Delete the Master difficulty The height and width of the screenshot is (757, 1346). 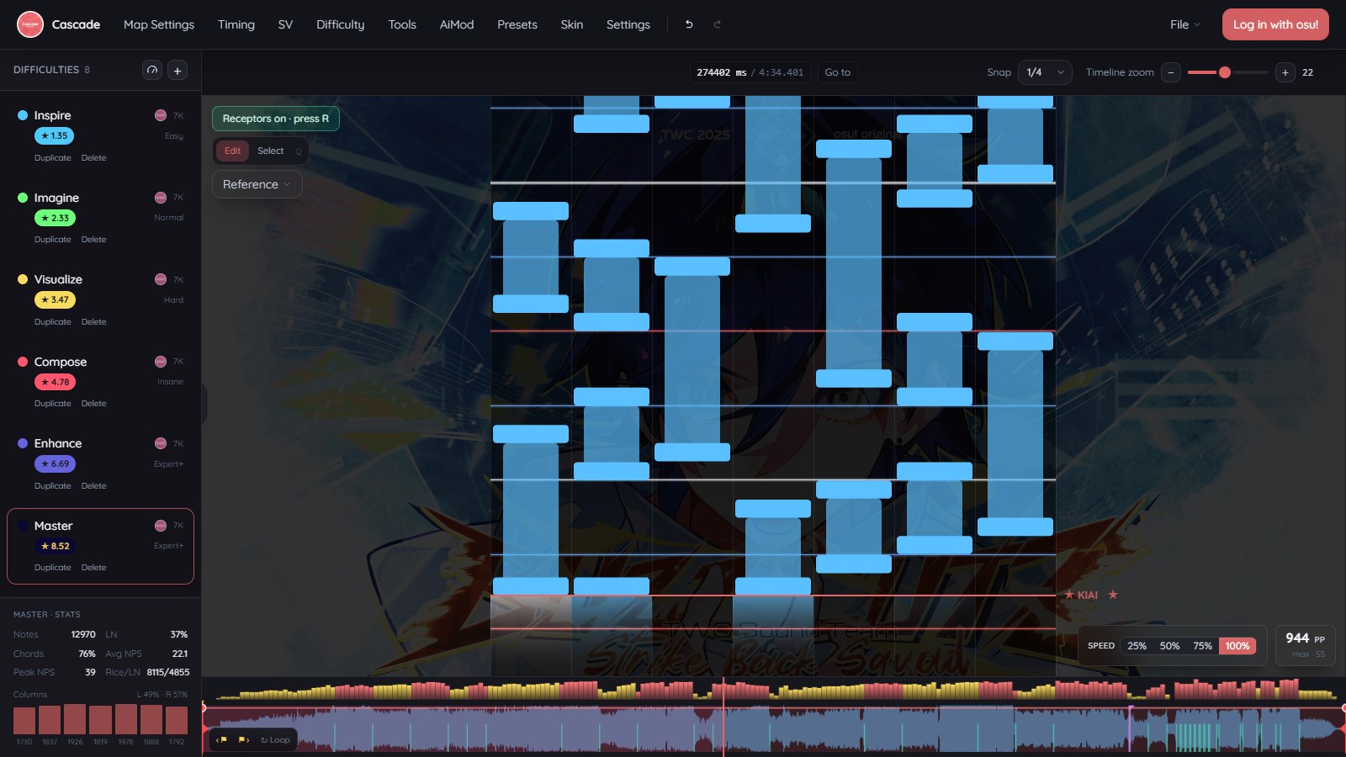[93, 568]
